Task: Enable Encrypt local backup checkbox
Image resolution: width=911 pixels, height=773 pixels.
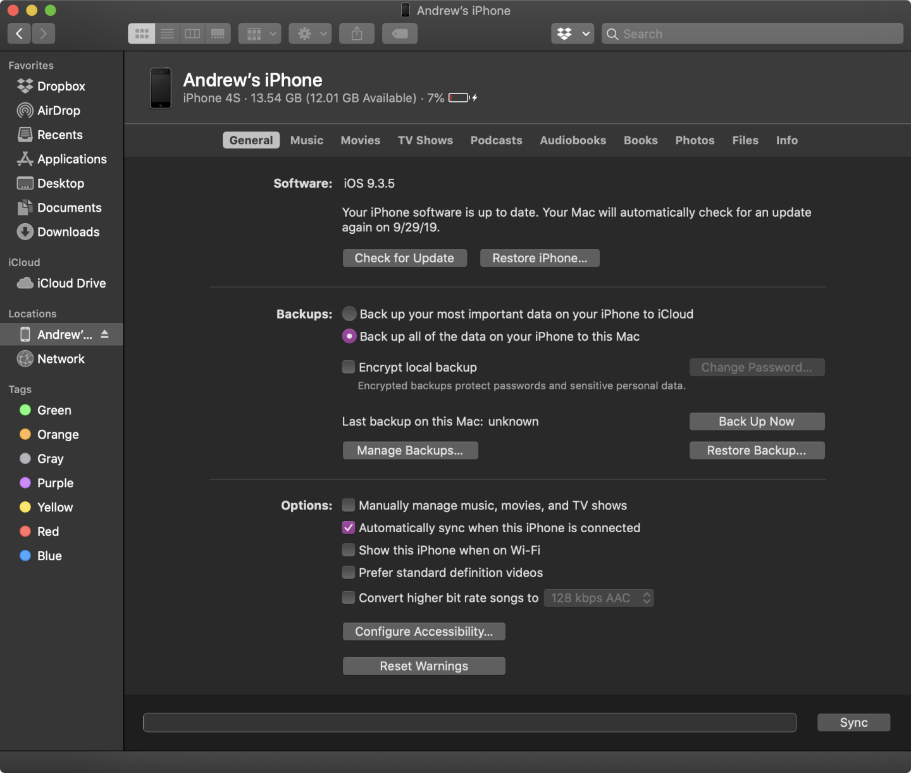Action: [x=349, y=367]
